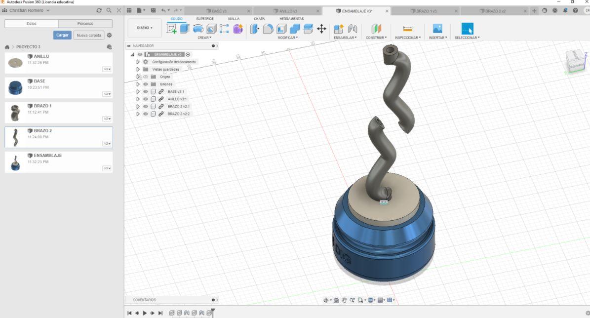Select the Combine tool icon
The width and height of the screenshot is (590, 318).
click(295, 29)
